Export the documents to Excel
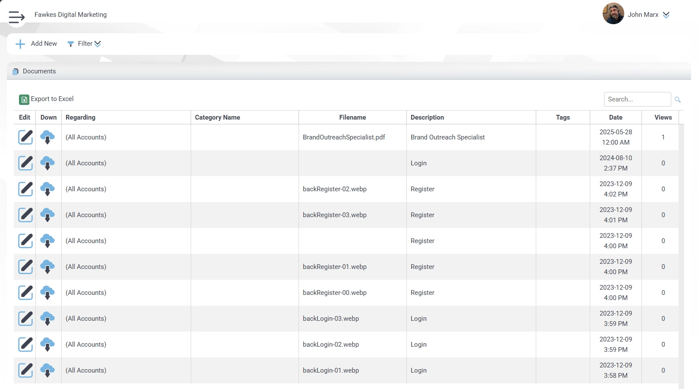The height and width of the screenshot is (389, 698). [47, 99]
